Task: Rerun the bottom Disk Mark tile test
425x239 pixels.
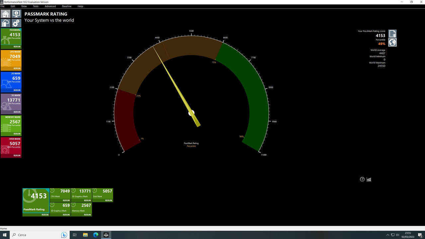Action: (109, 201)
